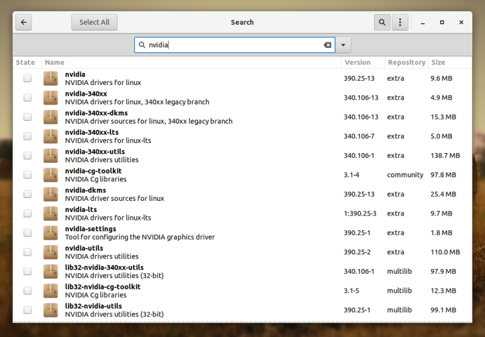The image size is (485, 337).
Task: Click the State column header
Action: tap(26, 63)
